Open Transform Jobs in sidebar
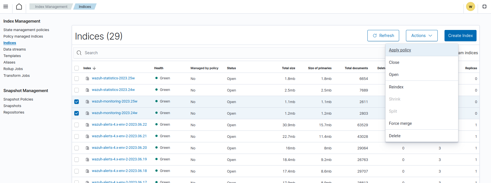This screenshot has height=183, width=491. pyautogui.click(x=16, y=75)
